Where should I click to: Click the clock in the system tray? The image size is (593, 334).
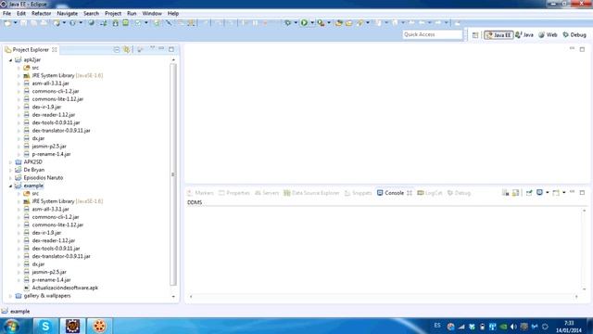569,327
